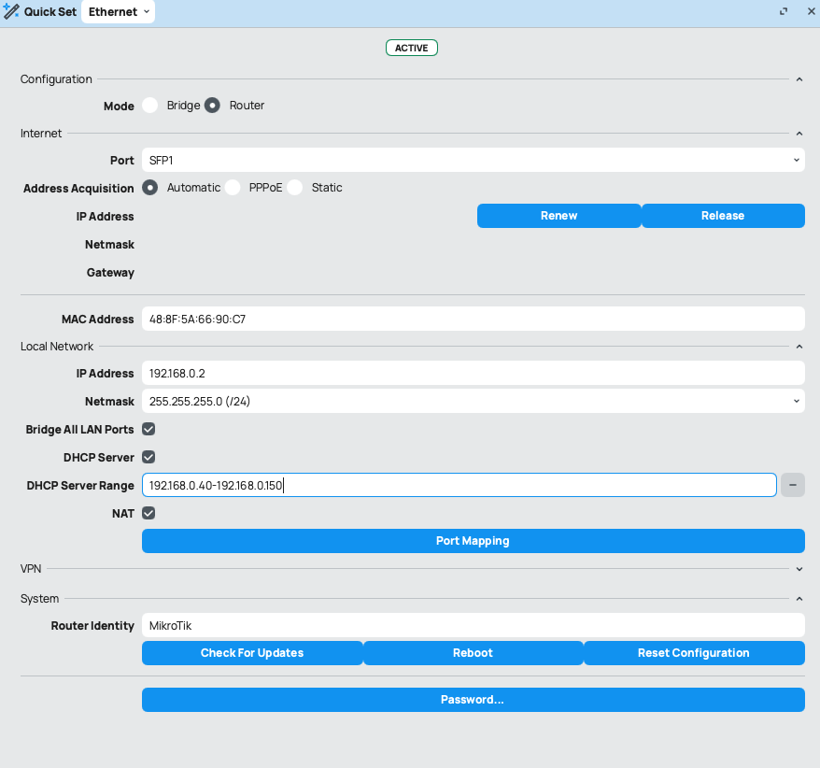Click Check For Updates

point(252,653)
